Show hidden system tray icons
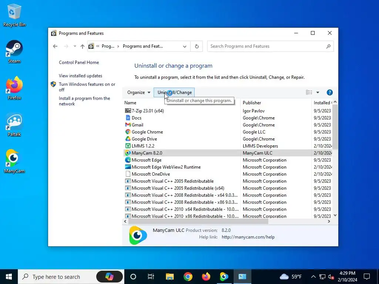 click(313, 277)
